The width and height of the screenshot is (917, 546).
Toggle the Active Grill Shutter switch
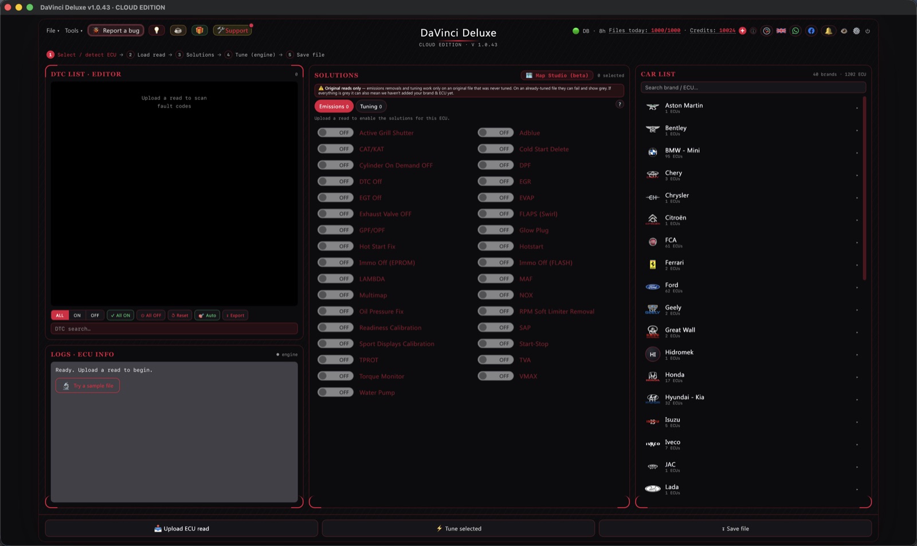click(335, 132)
